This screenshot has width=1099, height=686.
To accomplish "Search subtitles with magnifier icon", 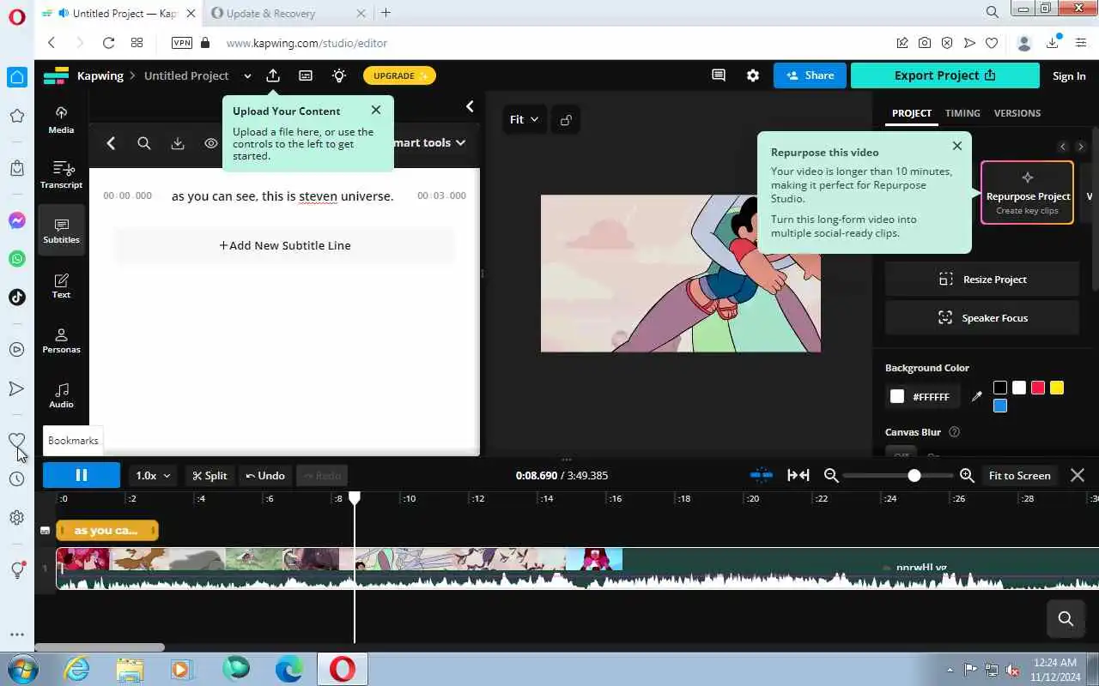I will 144,143.
